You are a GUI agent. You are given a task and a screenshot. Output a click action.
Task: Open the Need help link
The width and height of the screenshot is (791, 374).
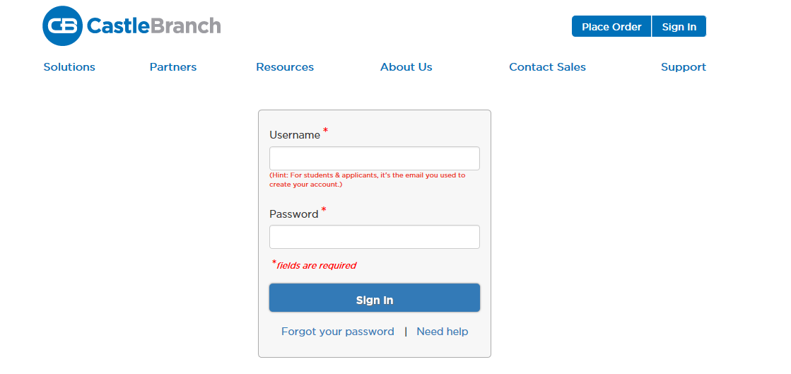pyautogui.click(x=443, y=332)
